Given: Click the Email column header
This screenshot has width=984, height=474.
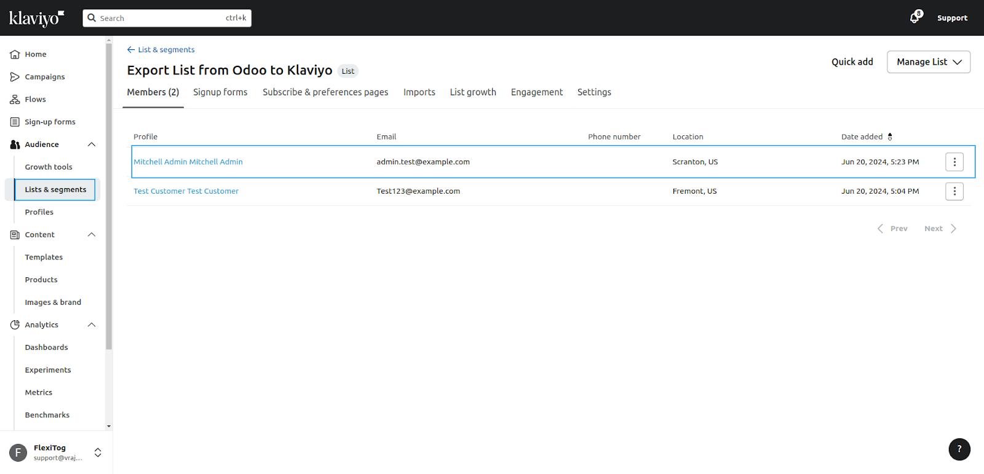Looking at the screenshot, I should (386, 136).
